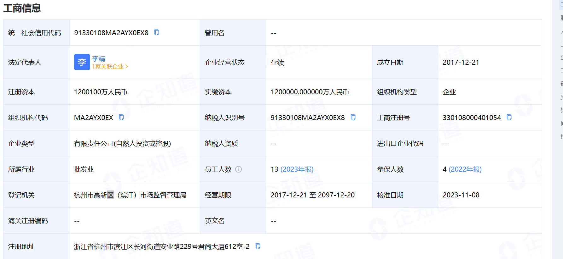Click the 海关注册编码 label cell
Screen dimensions: 563x259
(x=36, y=221)
